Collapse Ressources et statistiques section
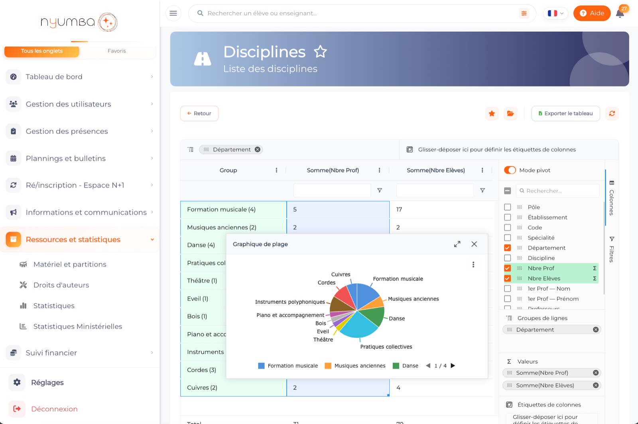The width and height of the screenshot is (638, 424). (x=80, y=239)
